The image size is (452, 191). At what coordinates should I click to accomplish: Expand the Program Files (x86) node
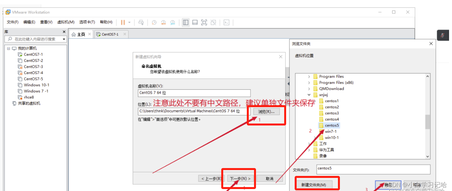point(309,83)
